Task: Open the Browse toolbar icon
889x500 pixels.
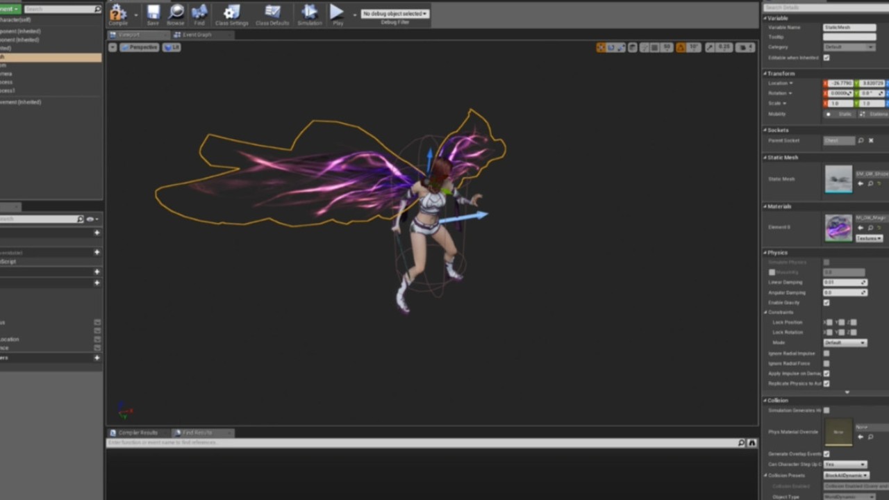Action: [176, 14]
